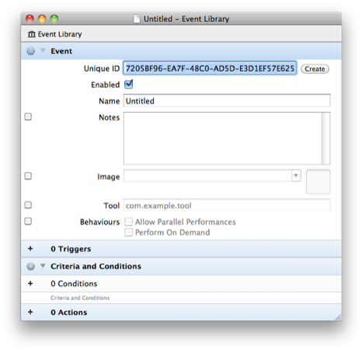
Task: Click the gear icon beside Criteria and Conditions
Action: (x=30, y=266)
